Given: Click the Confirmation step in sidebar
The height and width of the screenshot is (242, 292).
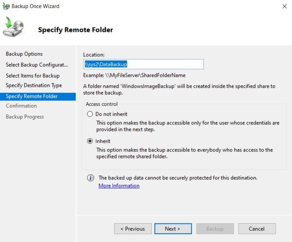Looking at the screenshot, I should [21, 106].
